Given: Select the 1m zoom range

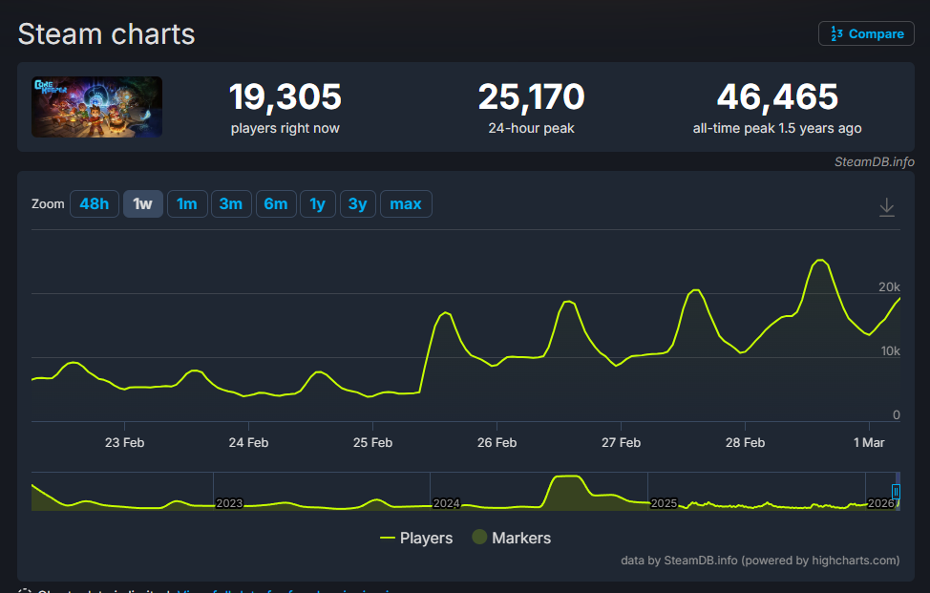Looking at the screenshot, I should tap(187, 203).
